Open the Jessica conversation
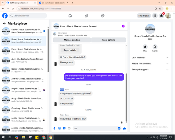175x140 pixels. tap(23, 129)
